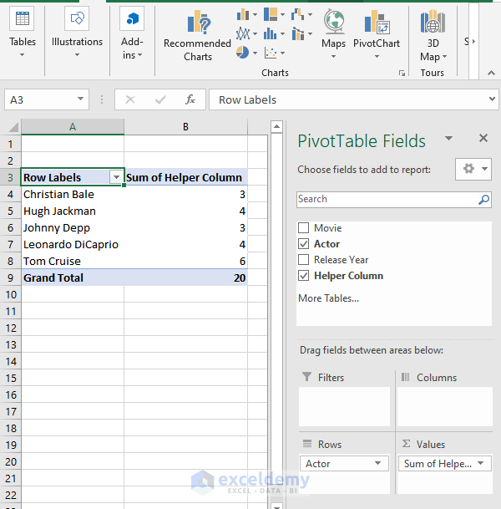
Task: Select the Tom Cruise cell
Action: 73,262
